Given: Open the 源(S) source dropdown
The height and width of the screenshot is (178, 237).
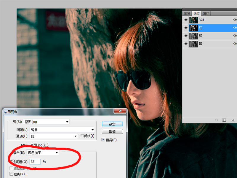Looking at the screenshot, I should (x=46, y=122).
